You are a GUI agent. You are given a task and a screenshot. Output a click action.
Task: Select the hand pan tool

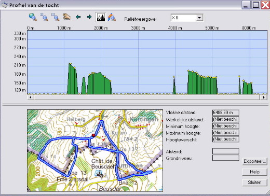coord(67,17)
